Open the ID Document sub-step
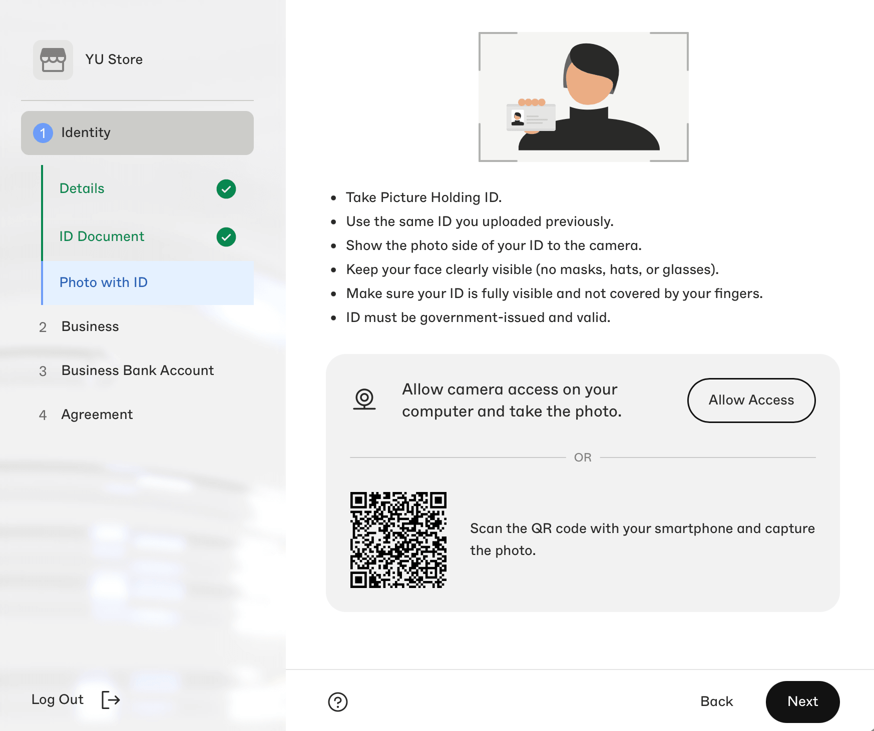The image size is (874, 731). [x=147, y=237]
